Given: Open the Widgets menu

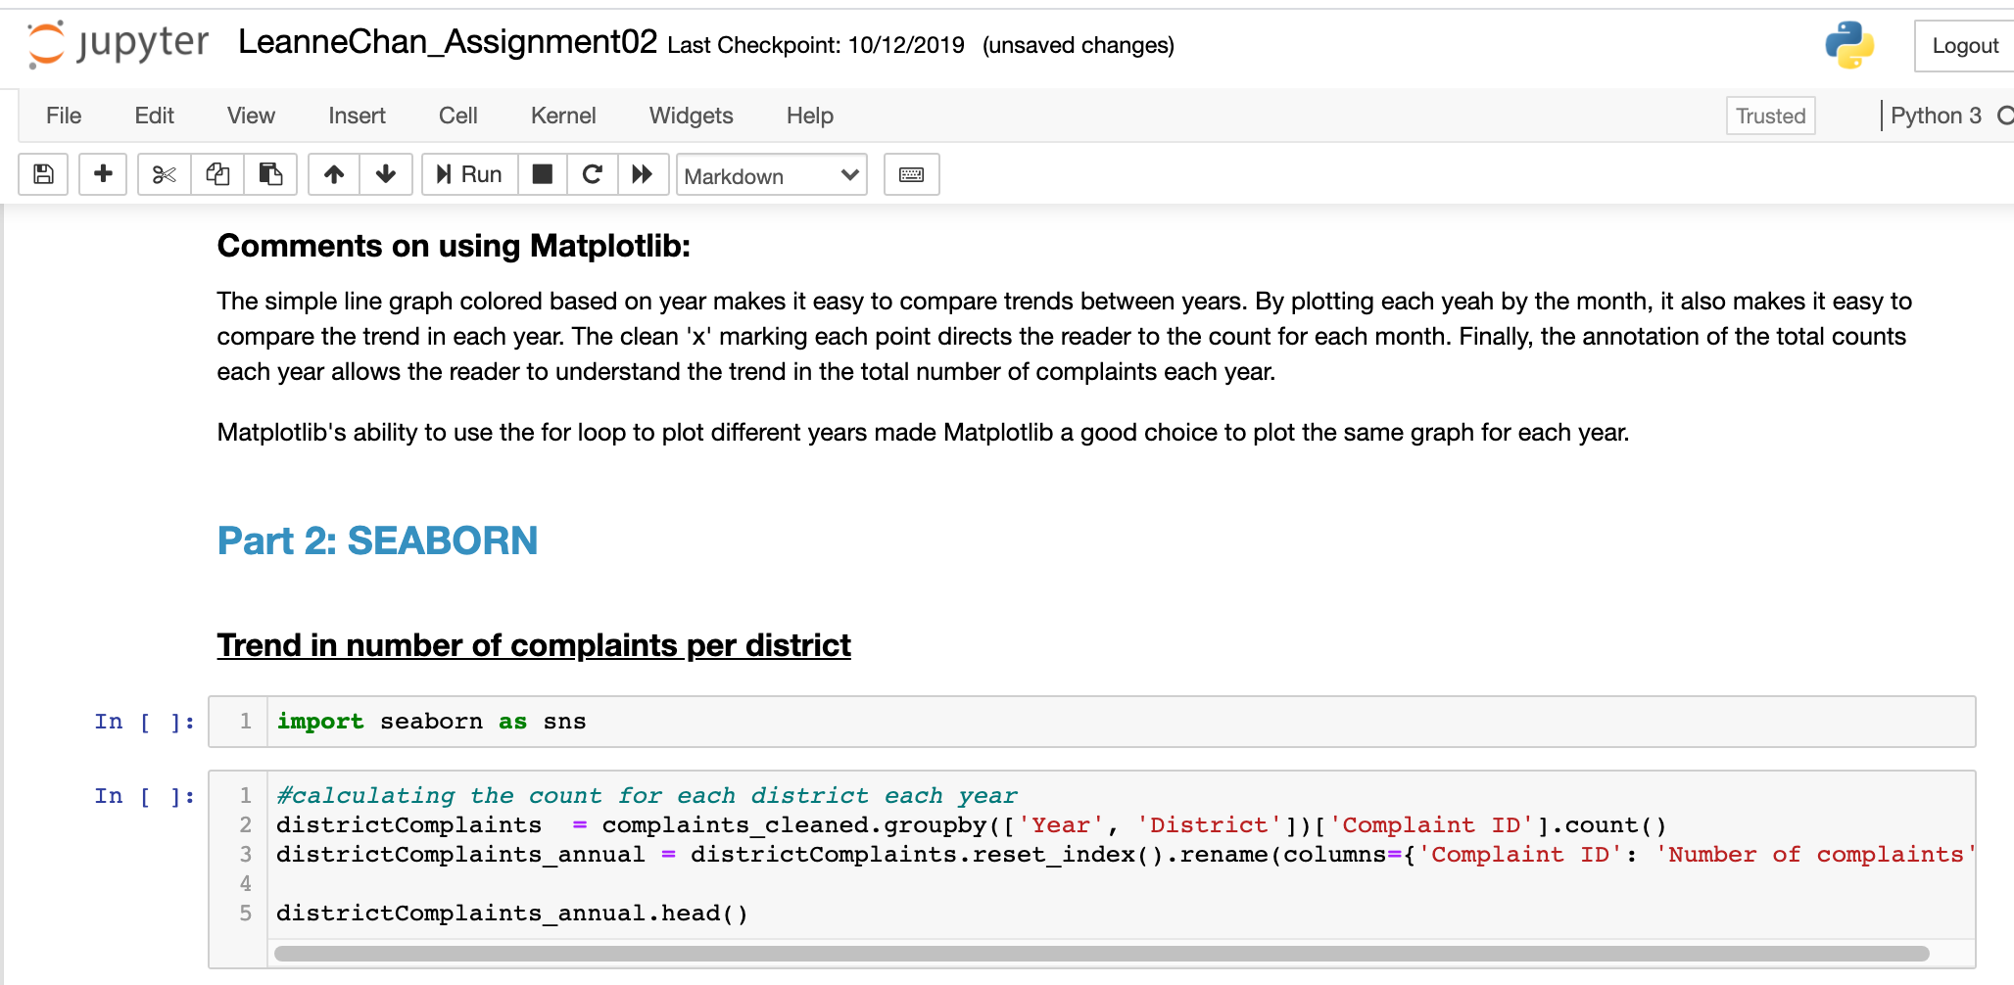Looking at the screenshot, I should click(691, 116).
